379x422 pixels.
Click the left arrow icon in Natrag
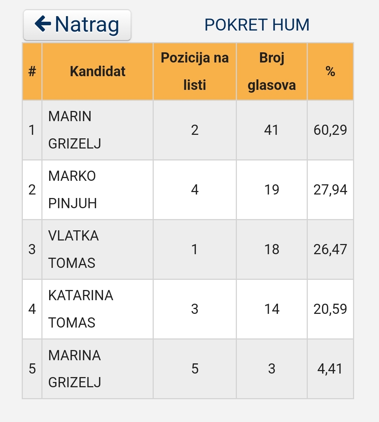[43, 24]
